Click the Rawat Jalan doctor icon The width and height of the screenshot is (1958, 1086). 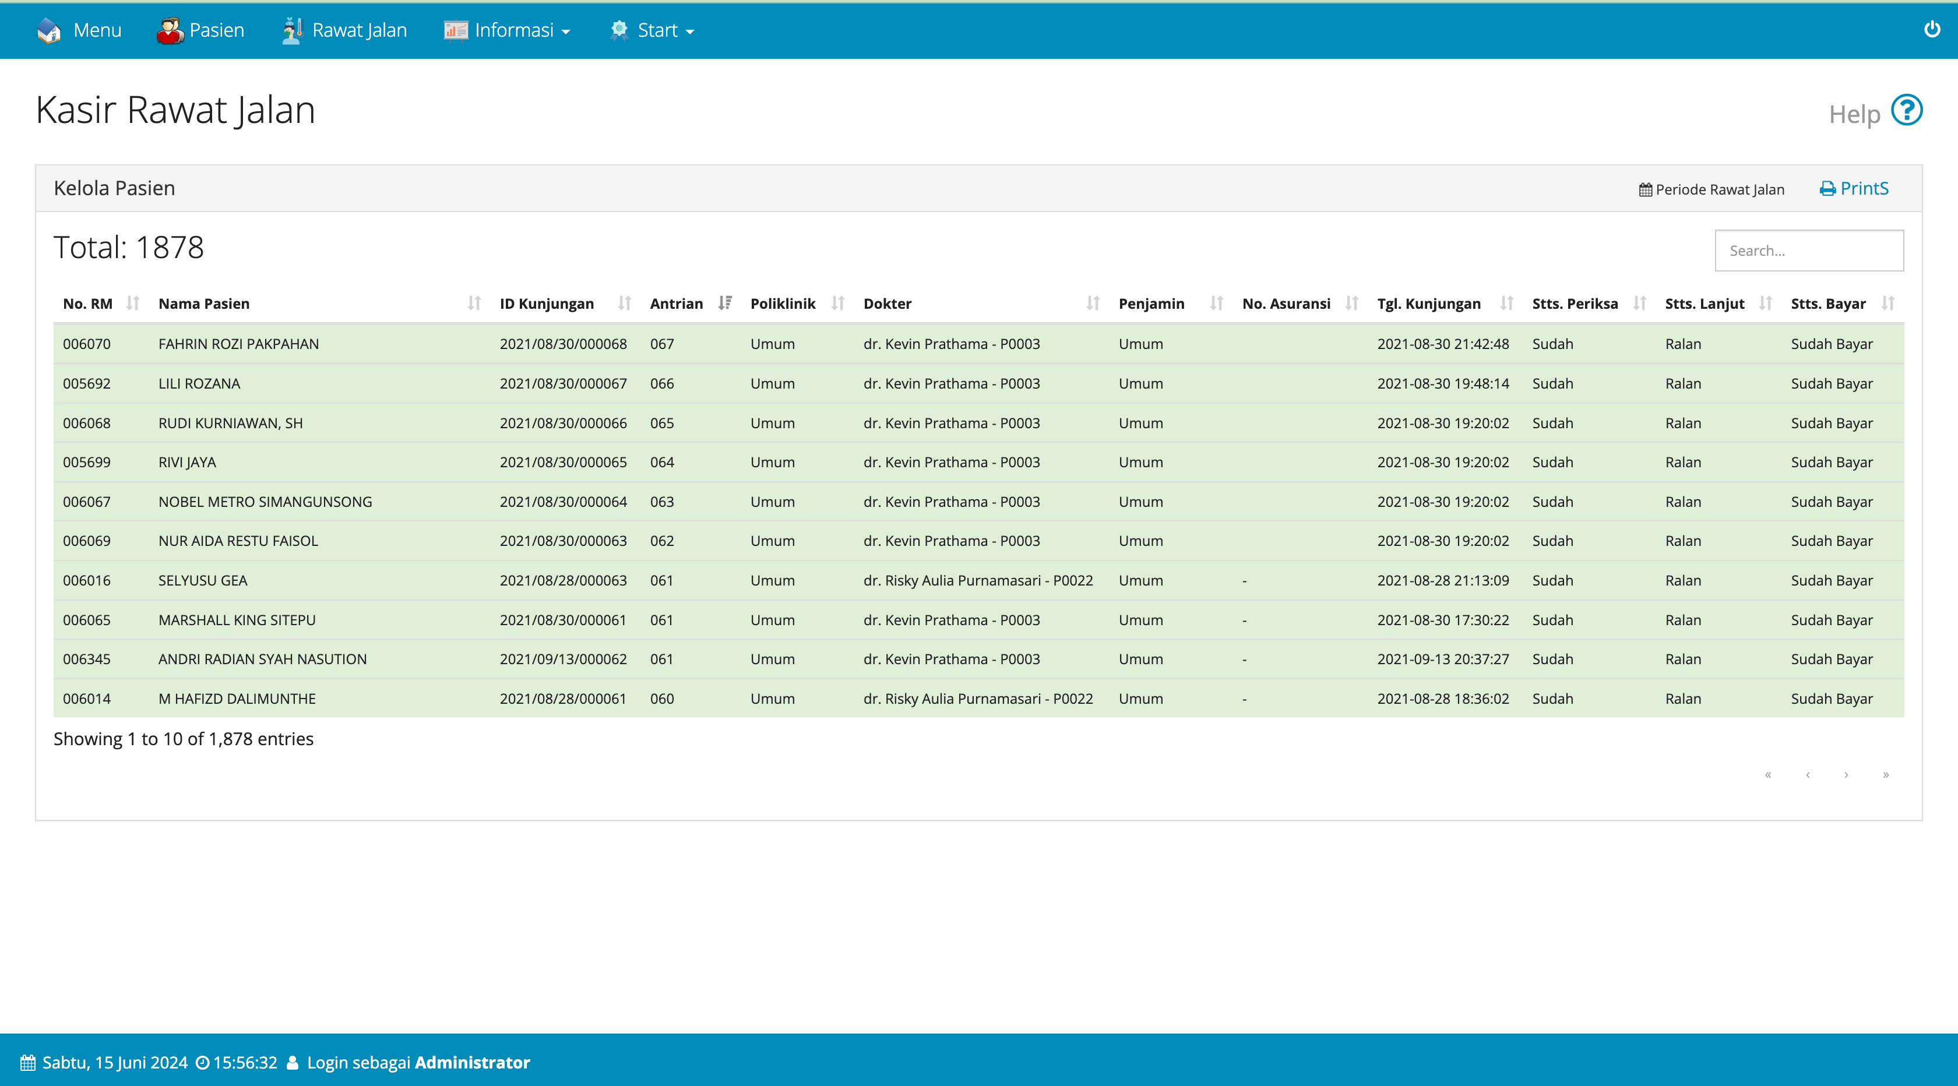click(x=293, y=30)
